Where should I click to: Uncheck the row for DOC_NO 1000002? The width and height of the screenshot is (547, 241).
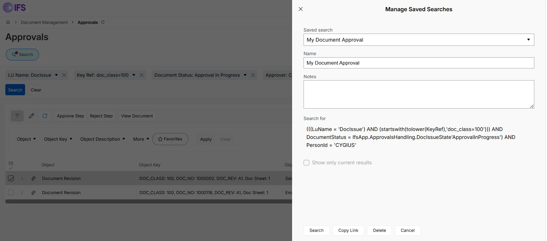point(11,178)
